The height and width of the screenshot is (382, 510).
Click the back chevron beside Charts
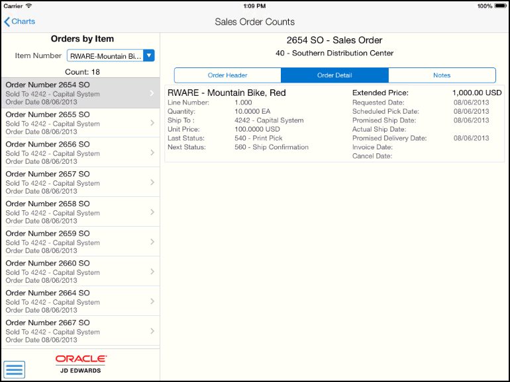[7, 22]
